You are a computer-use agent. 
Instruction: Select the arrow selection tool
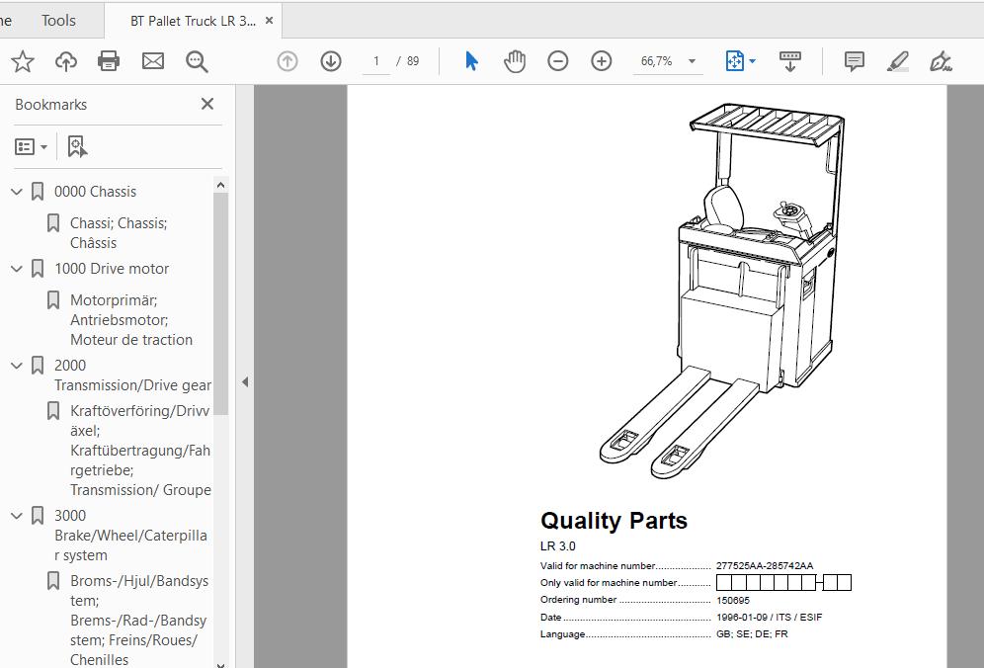[472, 61]
